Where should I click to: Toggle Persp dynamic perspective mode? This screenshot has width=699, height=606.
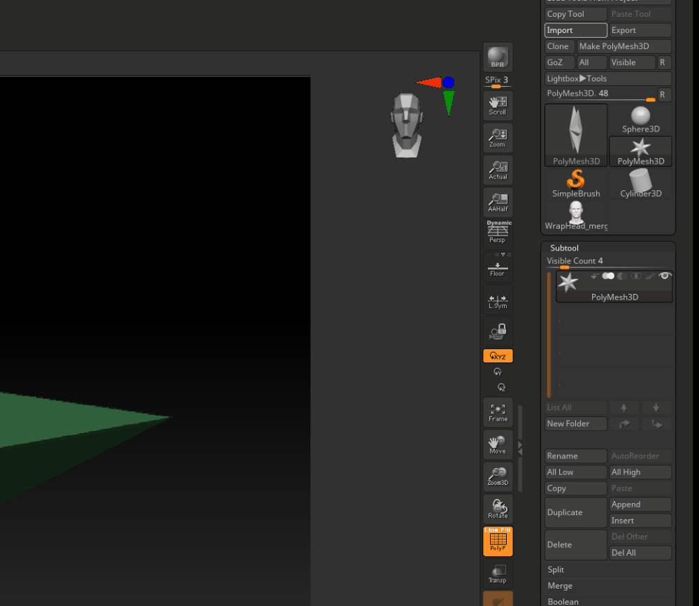pos(498,234)
